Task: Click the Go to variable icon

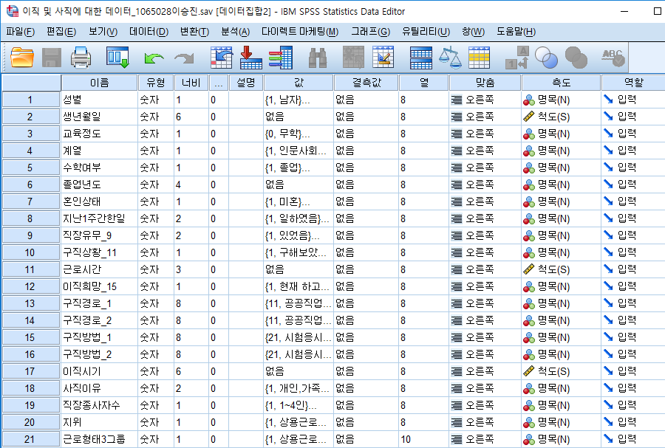Action: (x=250, y=56)
